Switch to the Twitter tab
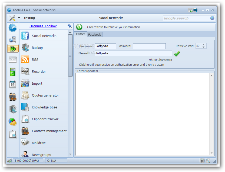This screenshot has width=225, height=172. [80, 34]
